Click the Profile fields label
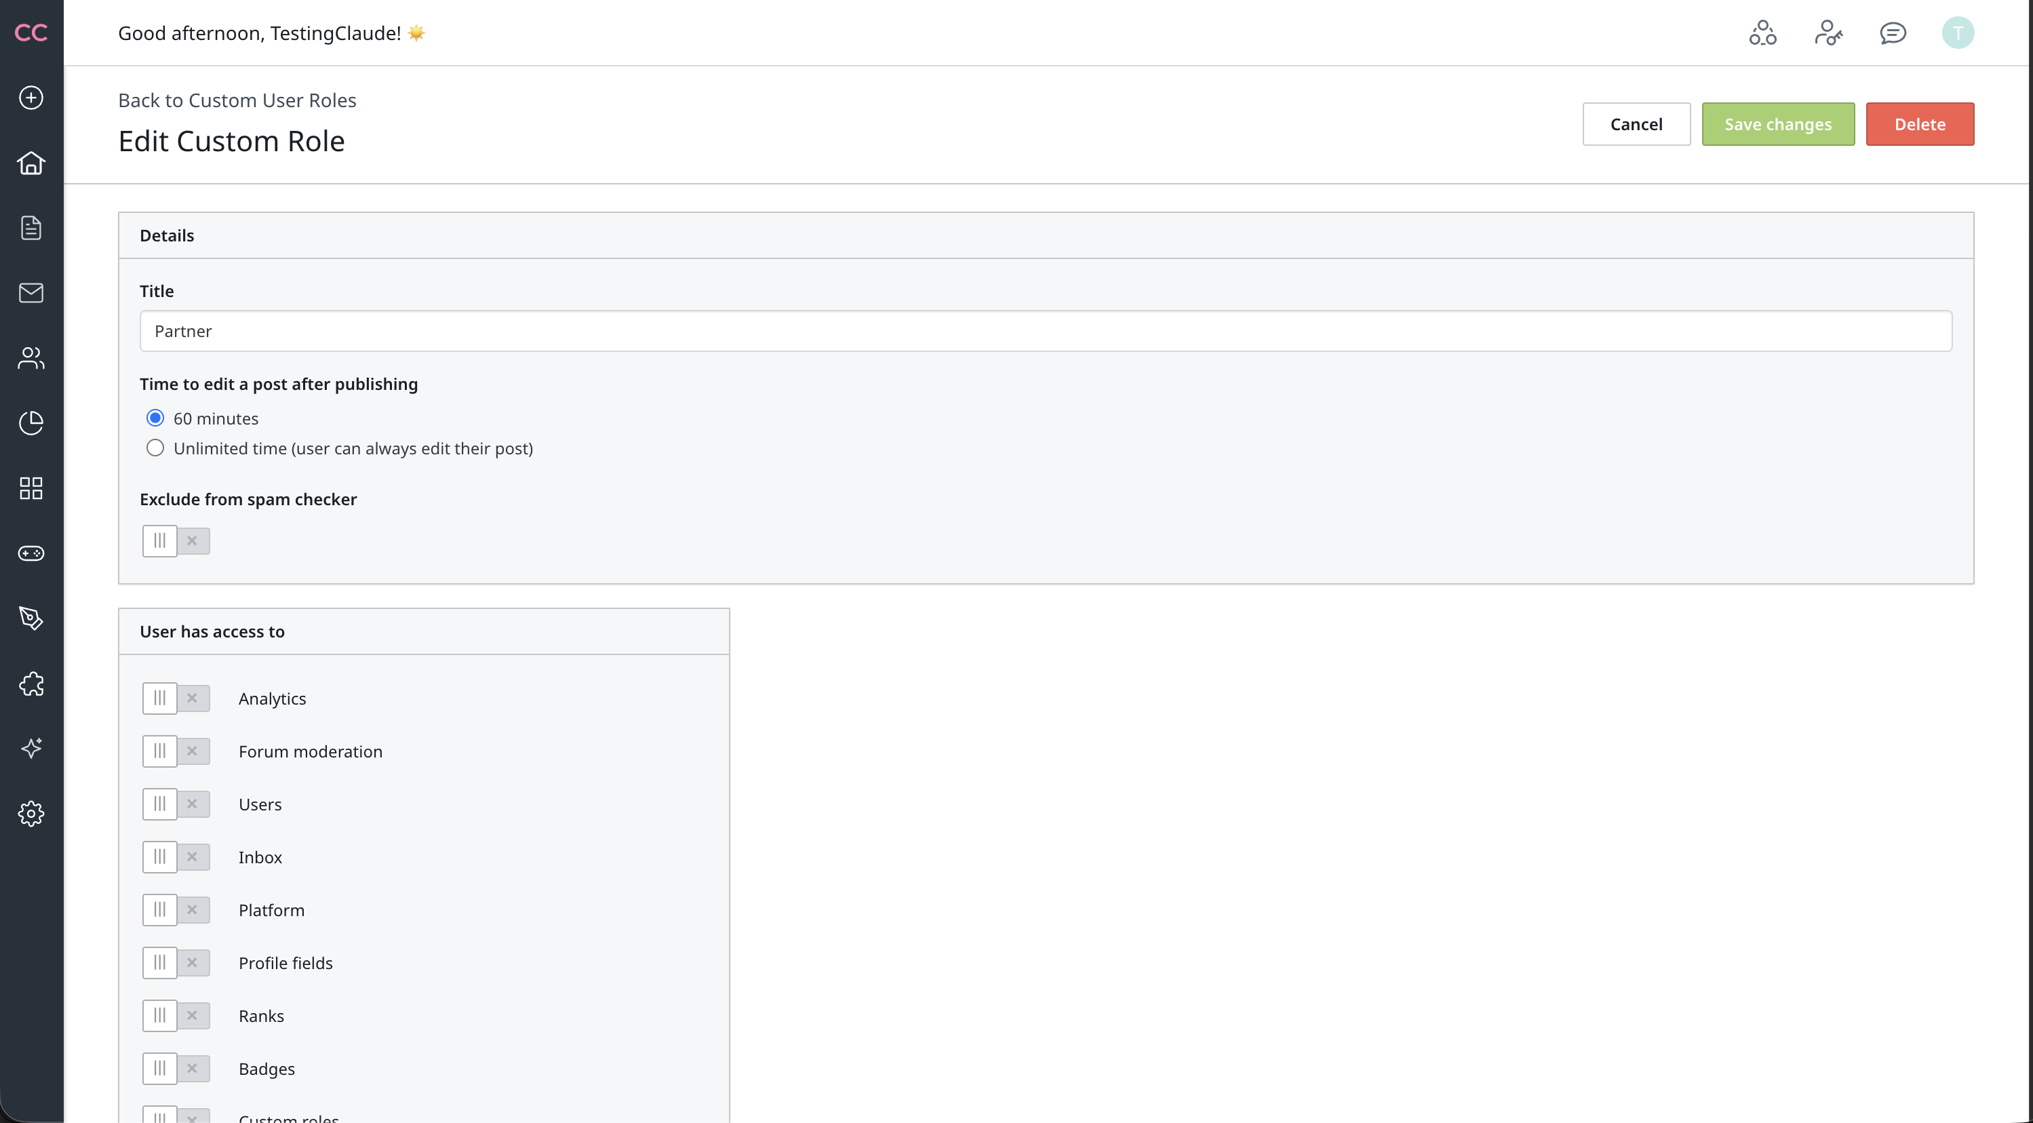This screenshot has height=1123, width=2033. click(285, 963)
